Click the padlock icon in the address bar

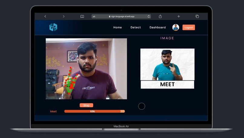110,16
